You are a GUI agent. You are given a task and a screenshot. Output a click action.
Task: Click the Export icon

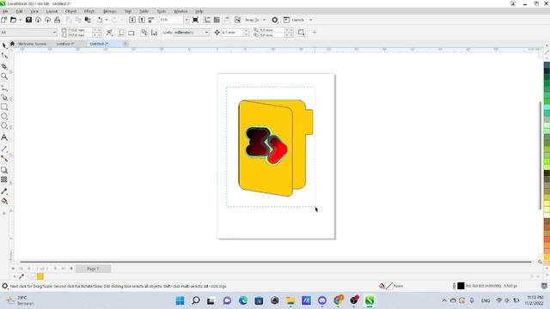coord(142,20)
